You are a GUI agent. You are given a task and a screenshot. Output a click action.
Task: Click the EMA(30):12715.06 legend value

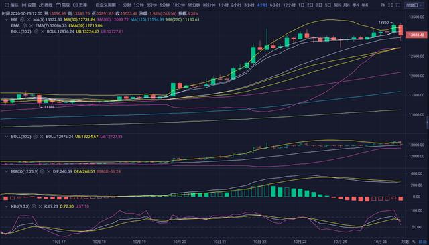click(x=85, y=25)
